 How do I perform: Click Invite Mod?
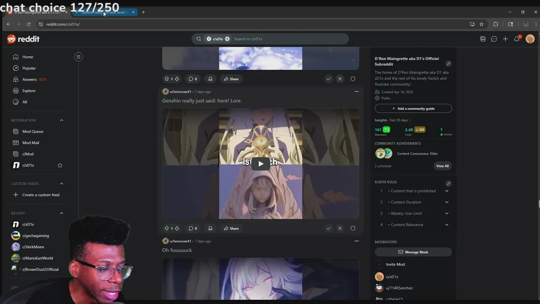coord(395,264)
